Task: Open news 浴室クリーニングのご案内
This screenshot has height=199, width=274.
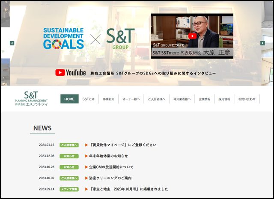Action: click(110, 178)
